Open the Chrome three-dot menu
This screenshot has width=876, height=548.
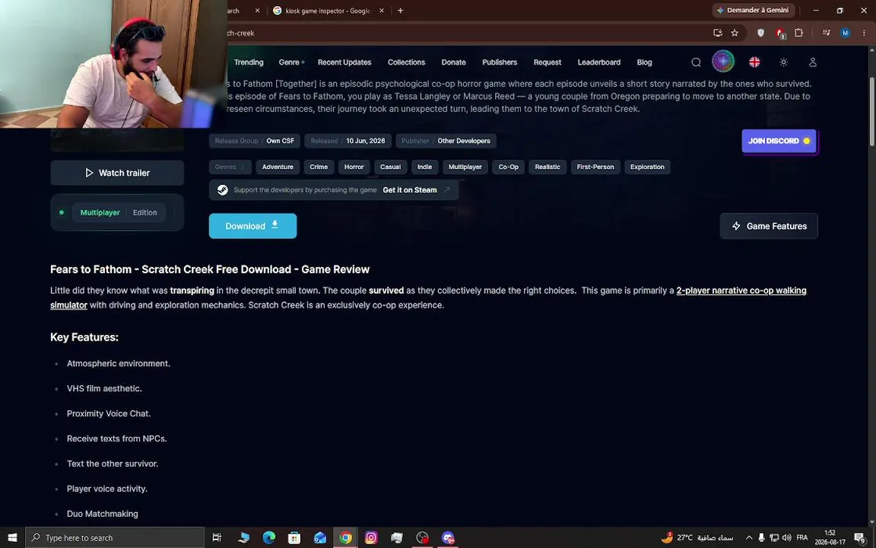863,33
